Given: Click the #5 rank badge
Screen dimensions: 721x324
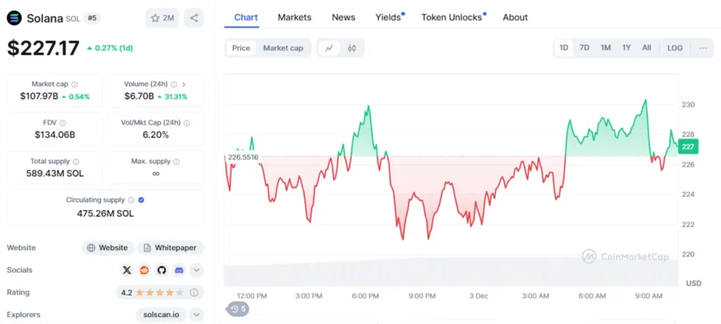Looking at the screenshot, I should click(x=94, y=18).
